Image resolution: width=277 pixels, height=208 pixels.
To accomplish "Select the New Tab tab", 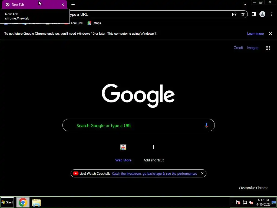I will (35, 5).
